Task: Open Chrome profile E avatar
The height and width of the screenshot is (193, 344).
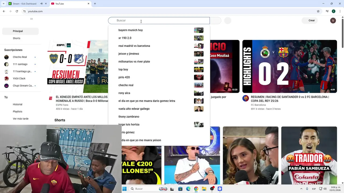Action: click(x=334, y=11)
